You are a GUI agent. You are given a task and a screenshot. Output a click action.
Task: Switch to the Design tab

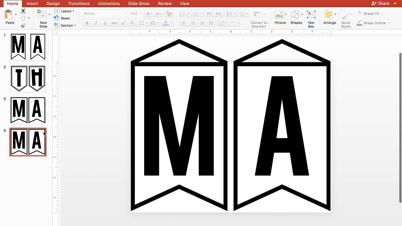[x=53, y=3]
